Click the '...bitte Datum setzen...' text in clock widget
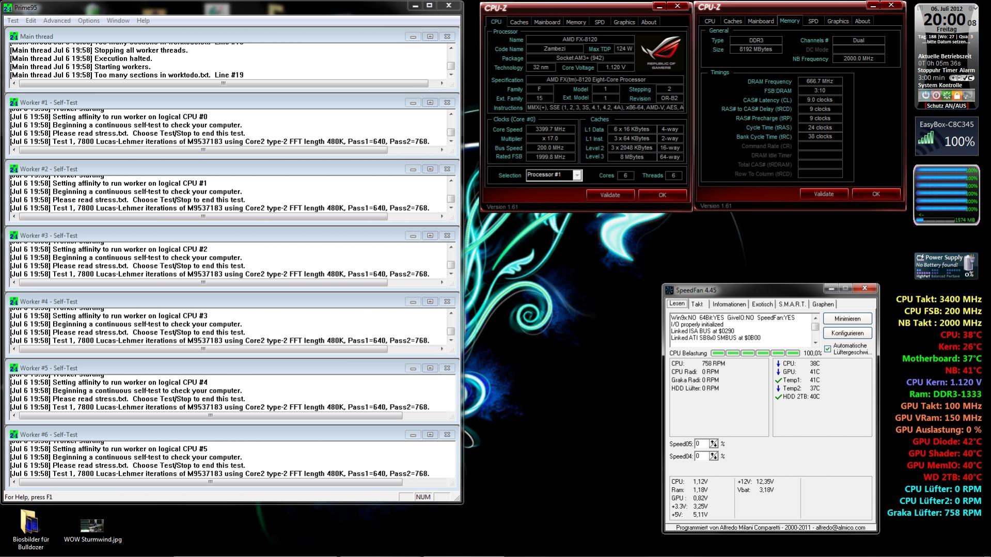This screenshot has width=991, height=557. 945,42
